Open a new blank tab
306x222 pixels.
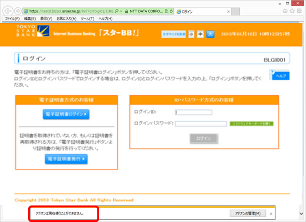[x=236, y=11]
